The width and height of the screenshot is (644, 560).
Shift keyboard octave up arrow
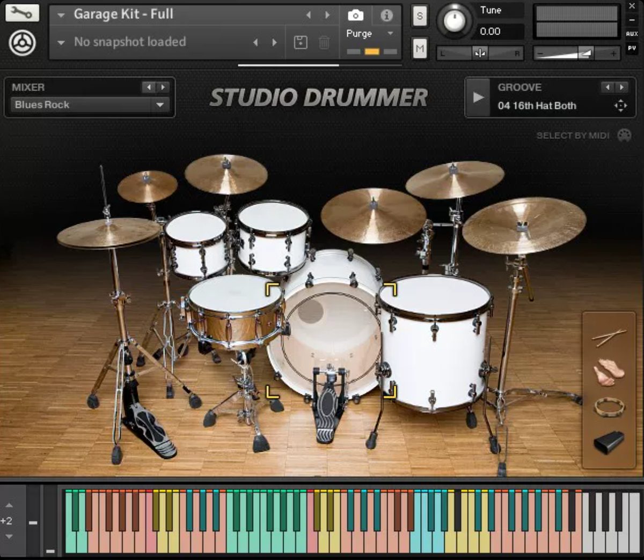tap(9, 505)
